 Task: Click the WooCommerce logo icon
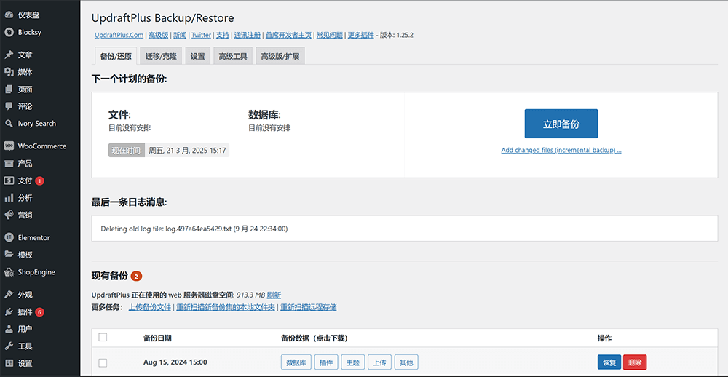[9, 146]
